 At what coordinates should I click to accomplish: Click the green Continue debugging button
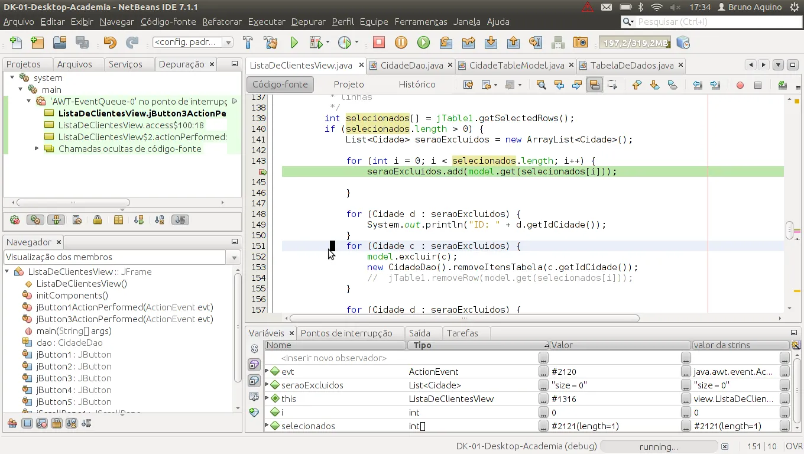(423, 43)
